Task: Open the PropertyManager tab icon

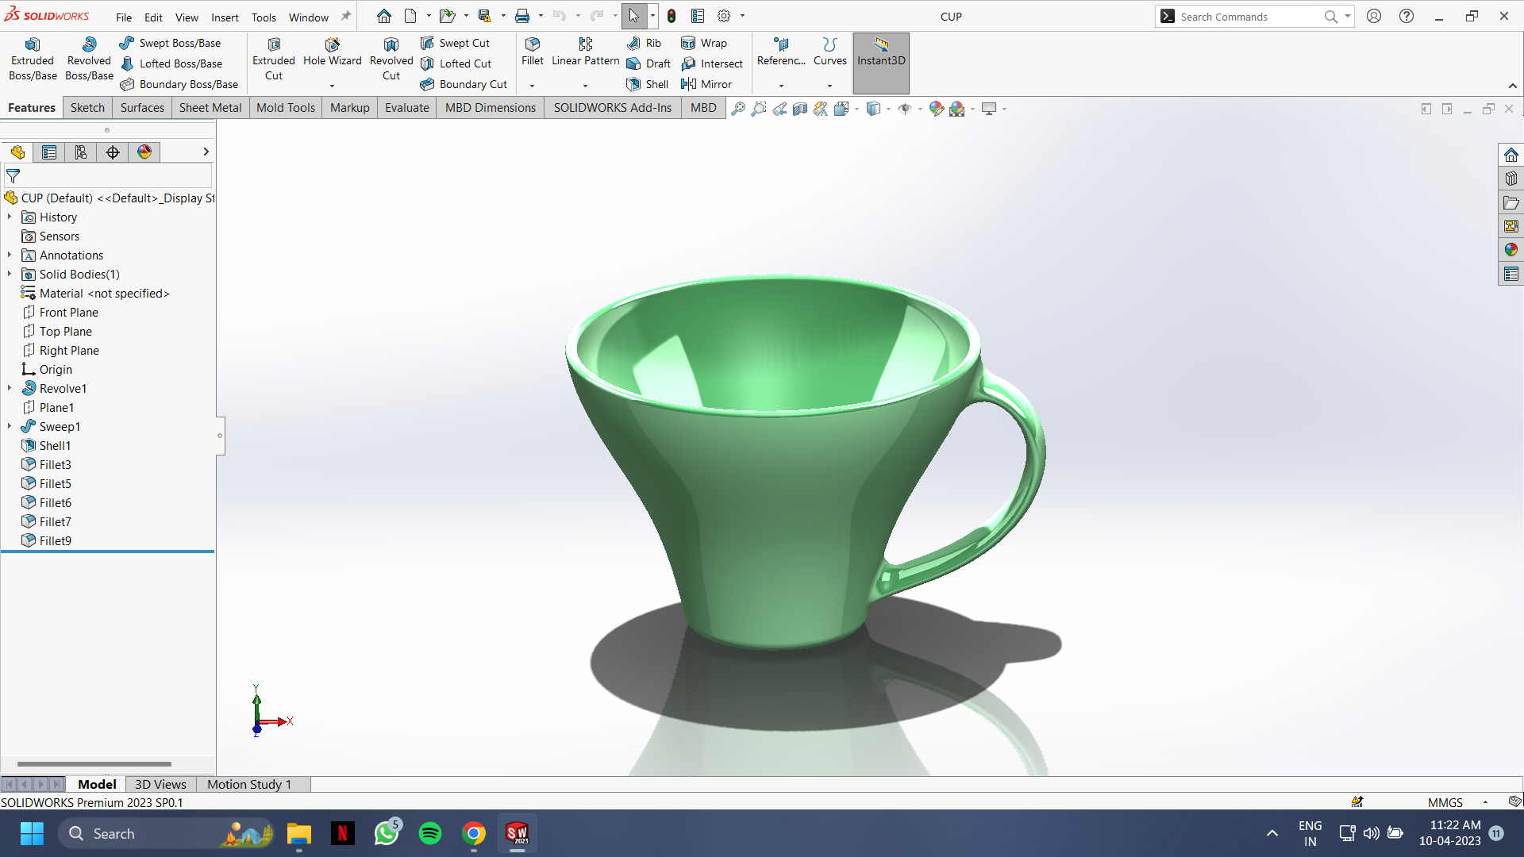Action: coord(49,152)
